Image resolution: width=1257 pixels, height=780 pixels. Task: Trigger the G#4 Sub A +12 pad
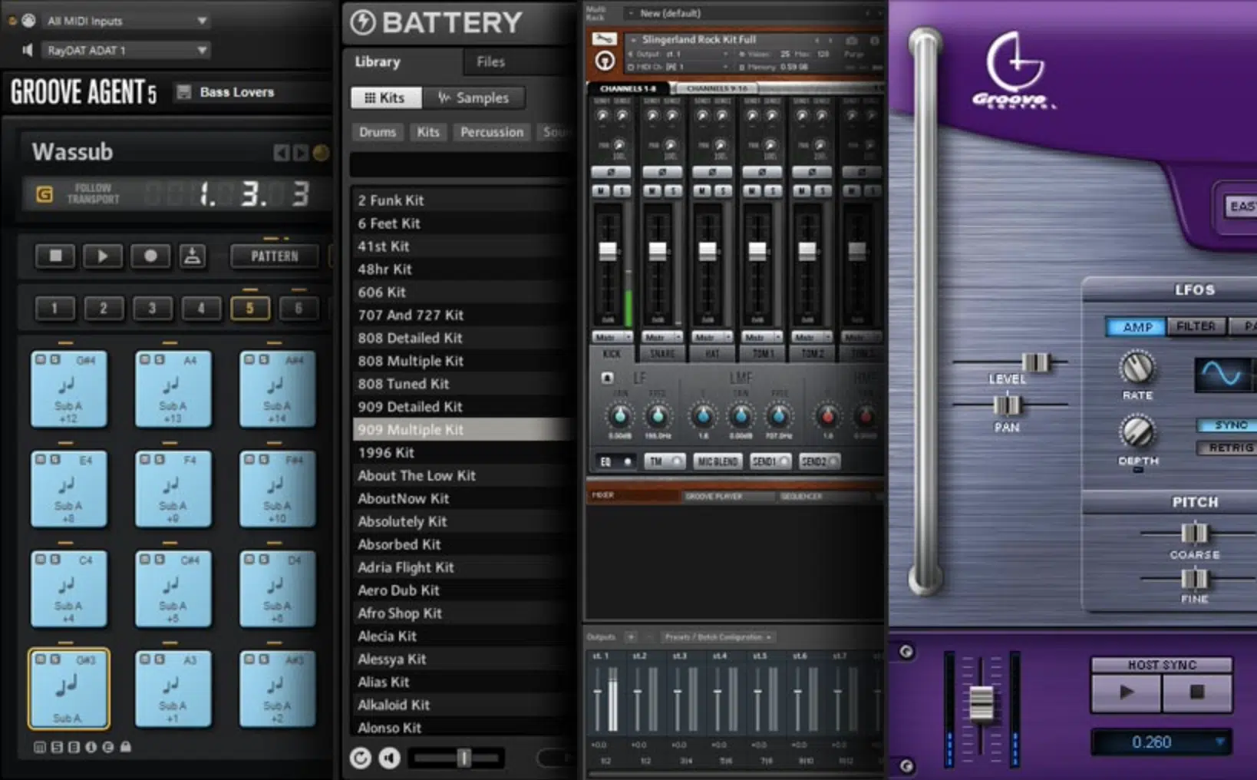pyautogui.click(x=69, y=388)
